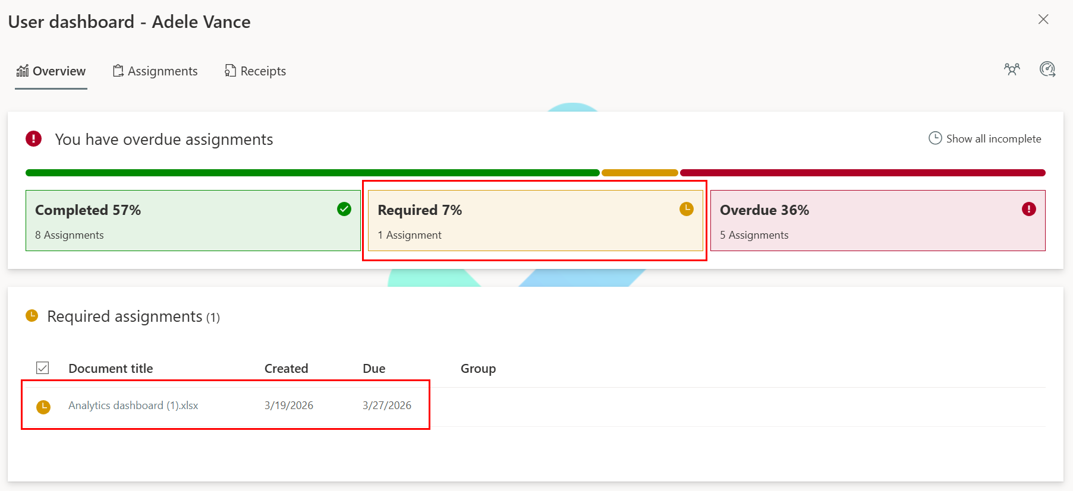This screenshot has height=491, width=1073.
Task: Open Analytics dashboard (1).xlsx document
Action: point(133,405)
